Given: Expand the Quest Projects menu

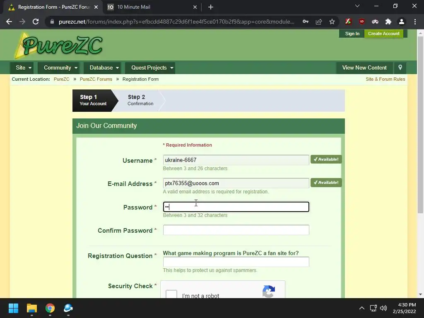Looking at the screenshot, I should [150, 67].
